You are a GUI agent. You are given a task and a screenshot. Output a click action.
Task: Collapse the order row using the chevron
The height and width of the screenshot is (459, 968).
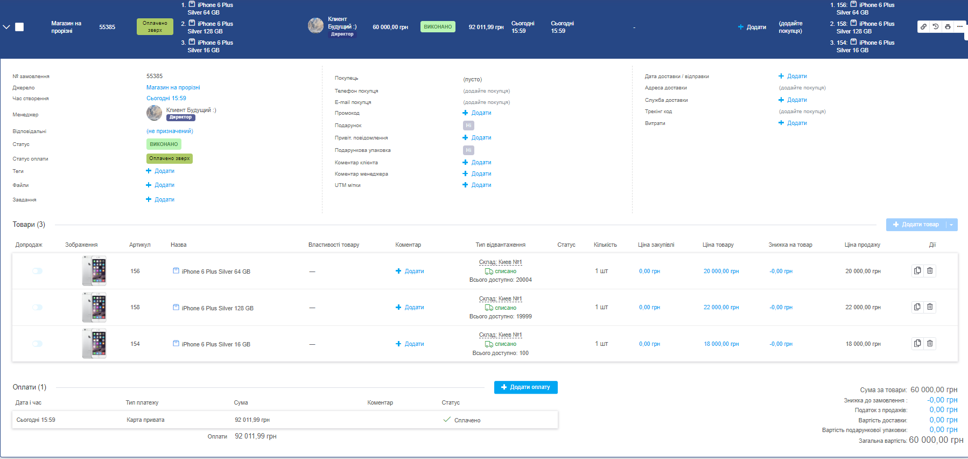click(6, 27)
